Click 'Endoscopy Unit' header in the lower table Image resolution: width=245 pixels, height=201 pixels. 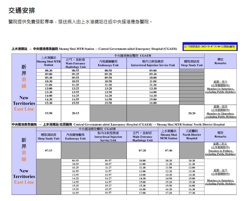tap(75, 137)
